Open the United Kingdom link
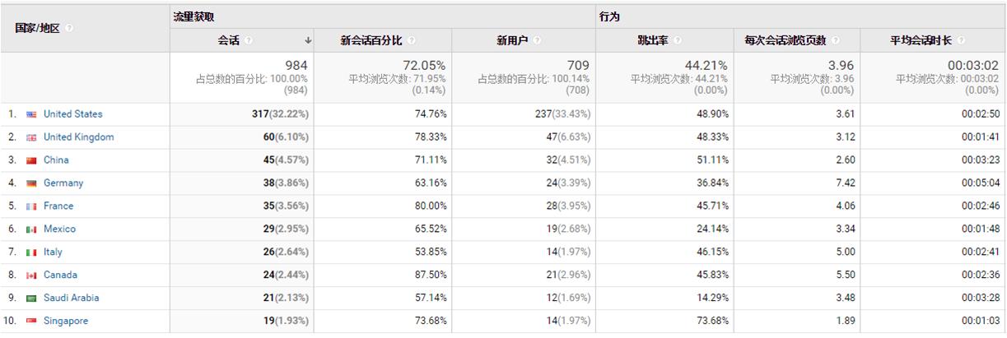The width and height of the screenshot is (1007, 338). (78, 137)
